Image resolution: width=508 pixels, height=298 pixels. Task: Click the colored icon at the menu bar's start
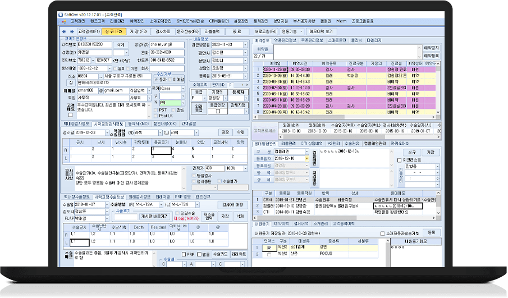click(x=64, y=21)
